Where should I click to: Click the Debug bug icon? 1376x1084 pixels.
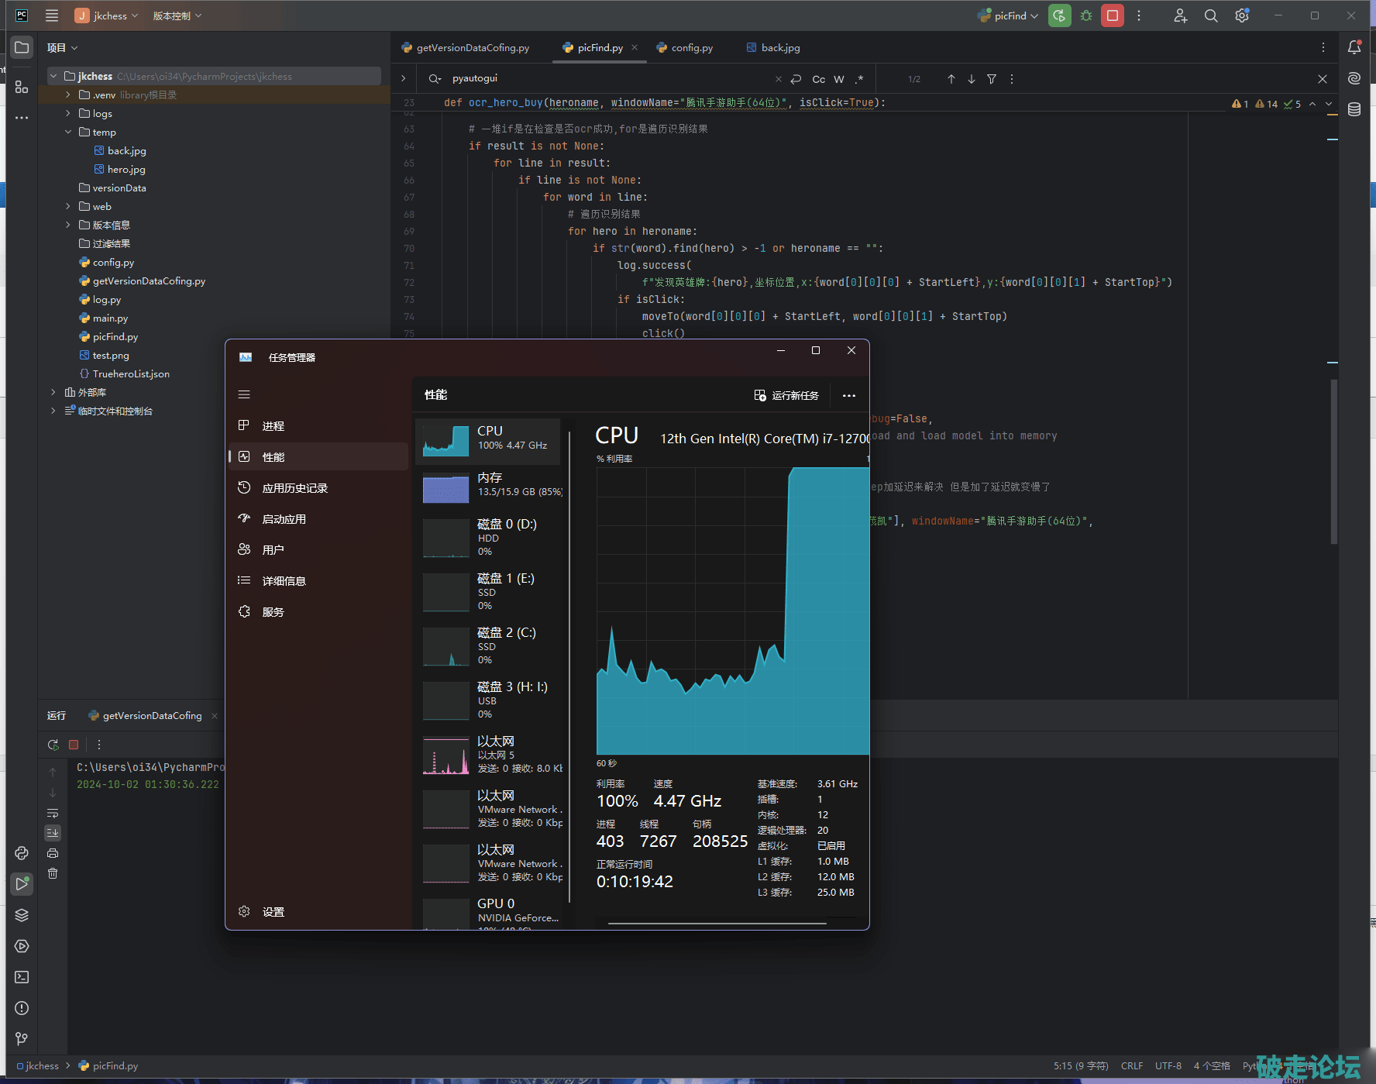(1086, 15)
